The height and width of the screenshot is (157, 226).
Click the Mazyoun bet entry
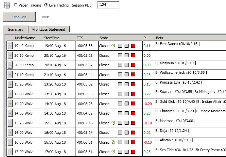coord(176,63)
